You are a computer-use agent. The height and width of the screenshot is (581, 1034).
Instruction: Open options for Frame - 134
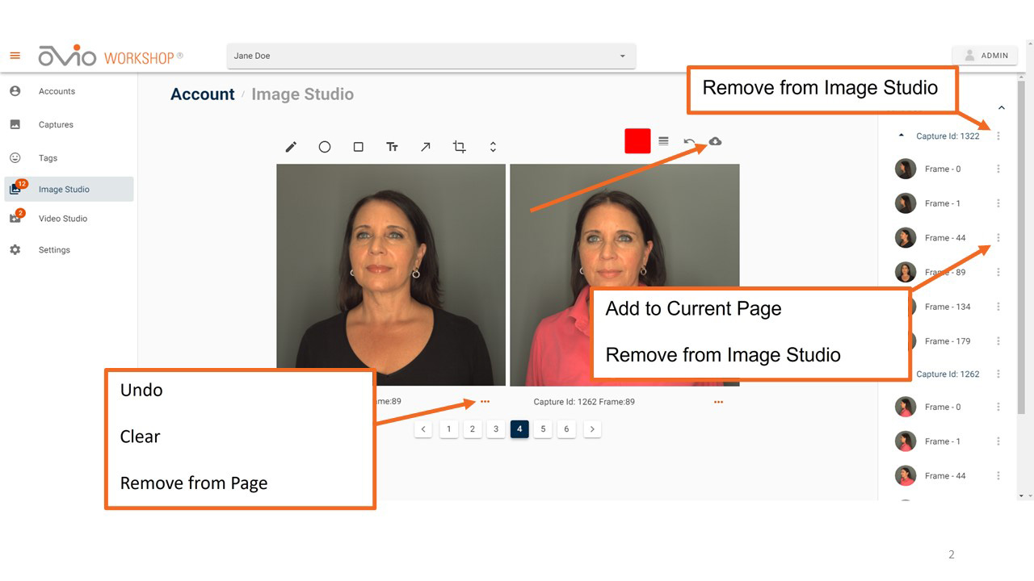tap(998, 307)
